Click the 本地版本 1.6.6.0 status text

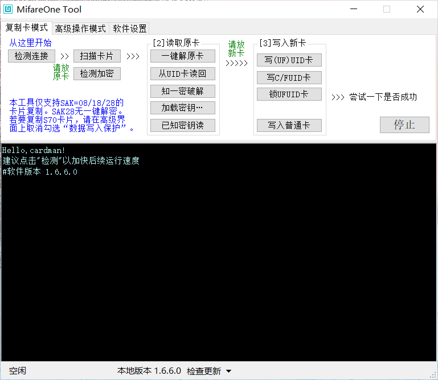point(149,371)
